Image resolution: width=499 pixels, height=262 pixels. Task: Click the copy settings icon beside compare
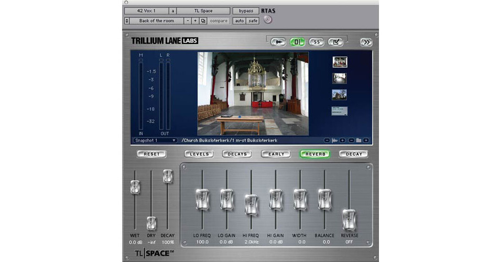(203, 20)
